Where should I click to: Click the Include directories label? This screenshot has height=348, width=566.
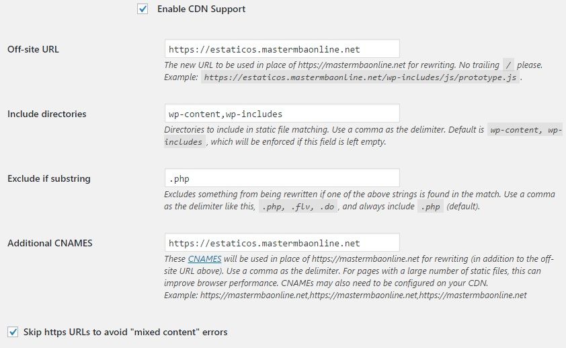point(47,114)
